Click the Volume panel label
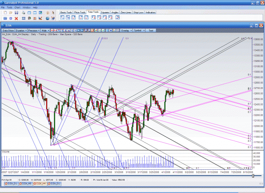 [x=6, y=152]
